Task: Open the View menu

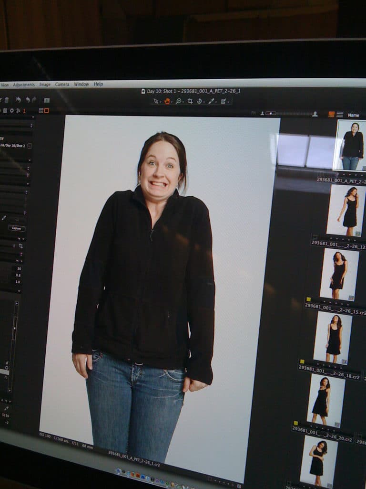Action: [5, 85]
